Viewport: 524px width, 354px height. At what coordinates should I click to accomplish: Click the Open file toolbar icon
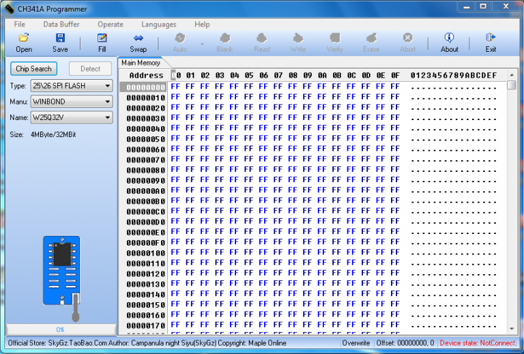(x=24, y=38)
